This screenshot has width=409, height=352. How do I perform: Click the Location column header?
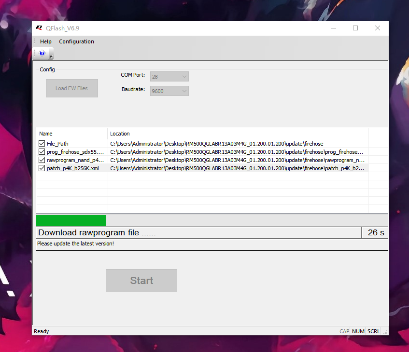pyautogui.click(x=238, y=134)
